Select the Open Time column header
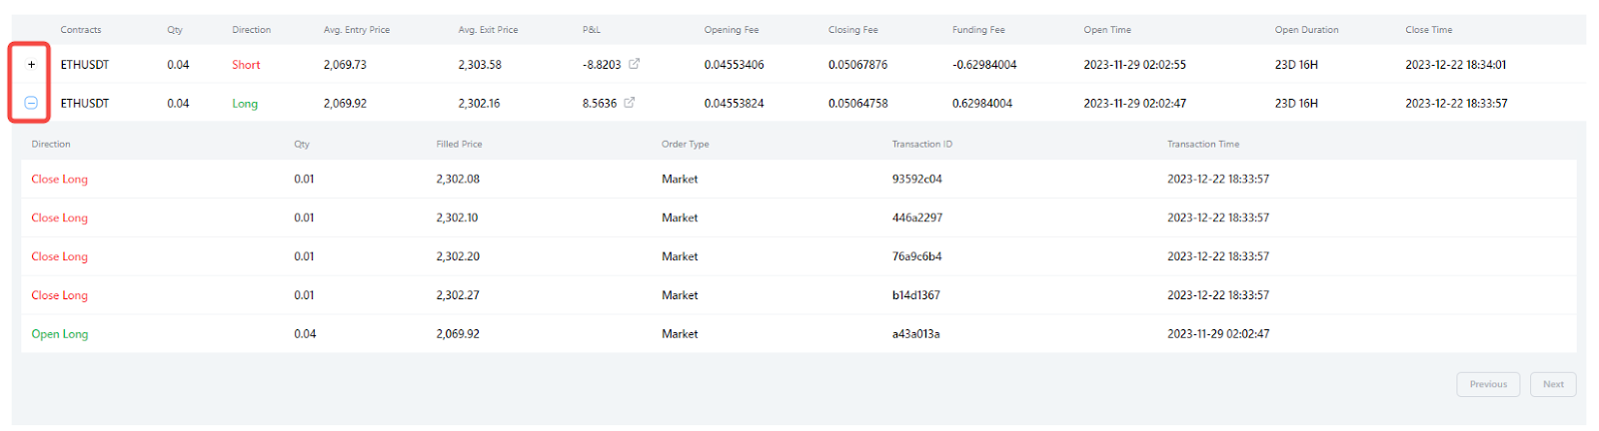The width and height of the screenshot is (1599, 431). pos(1107,30)
